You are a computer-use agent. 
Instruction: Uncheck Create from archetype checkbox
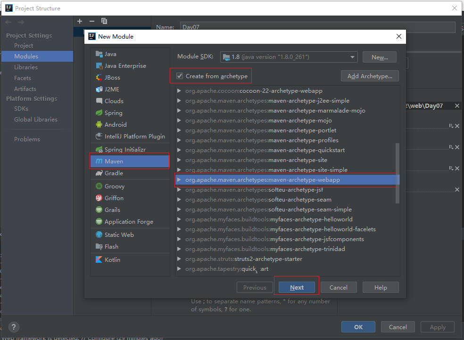pyautogui.click(x=180, y=76)
